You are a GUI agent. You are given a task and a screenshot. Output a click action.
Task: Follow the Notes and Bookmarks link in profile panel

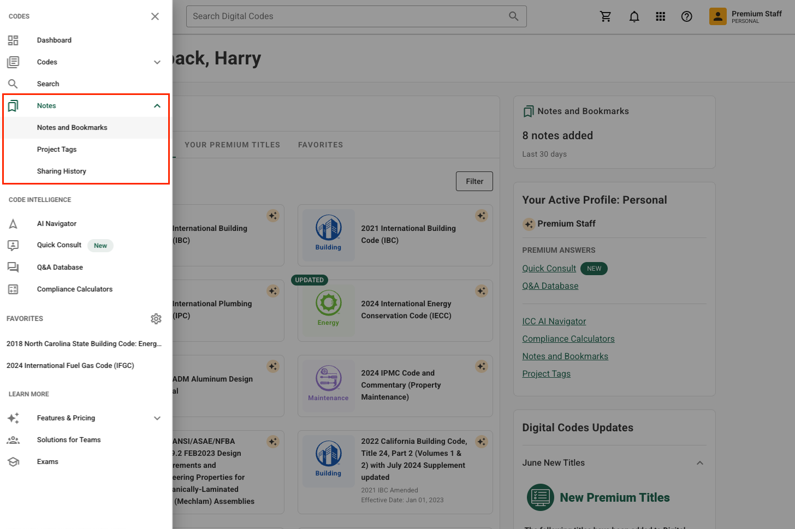tap(565, 356)
